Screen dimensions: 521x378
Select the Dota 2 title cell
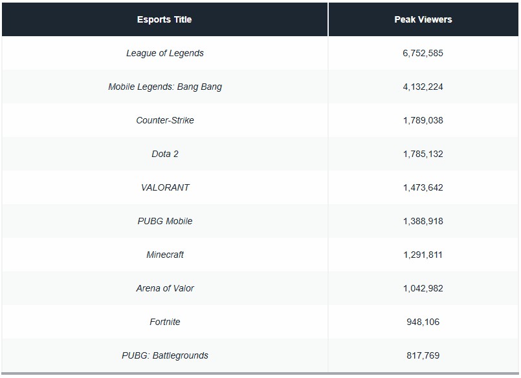click(x=165, y=154)
